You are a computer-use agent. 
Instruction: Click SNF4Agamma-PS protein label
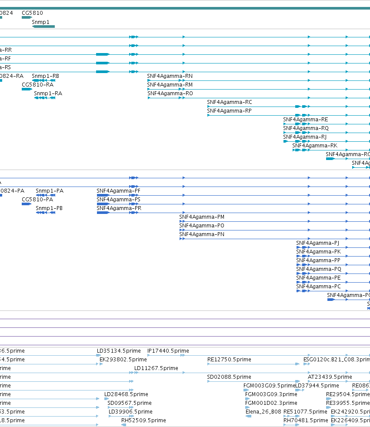point(118,200)
